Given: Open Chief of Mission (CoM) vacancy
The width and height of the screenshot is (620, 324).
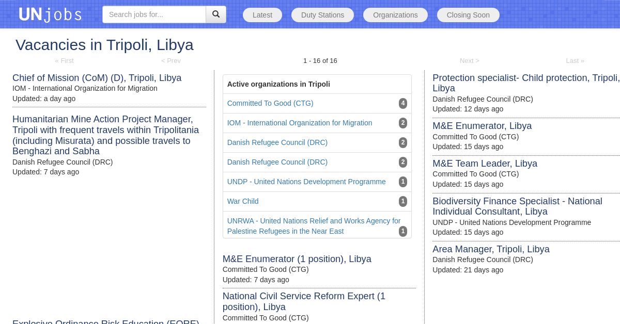Looking at the screenshot, I should pyautogui.click(x=97, y=78).
